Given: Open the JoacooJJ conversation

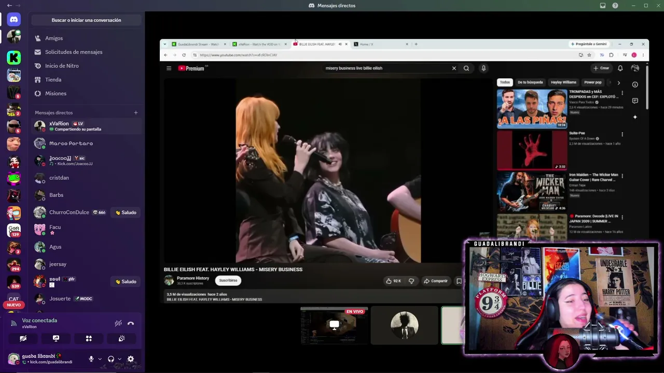Looking at the screenshot, I should [86, 161].
